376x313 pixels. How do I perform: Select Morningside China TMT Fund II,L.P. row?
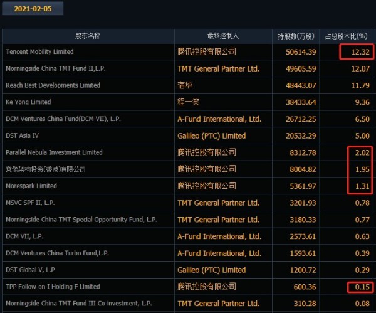point(187,68)
